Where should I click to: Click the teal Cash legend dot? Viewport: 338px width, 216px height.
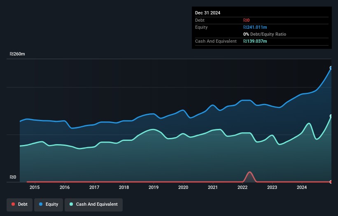coord(71,204)
